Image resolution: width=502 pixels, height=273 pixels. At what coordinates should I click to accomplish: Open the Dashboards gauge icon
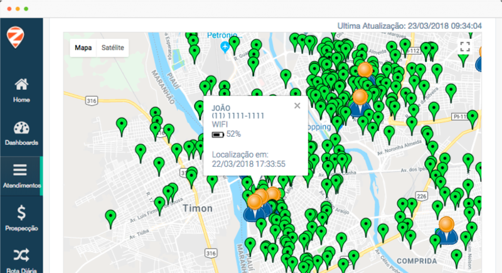point(21,132)
